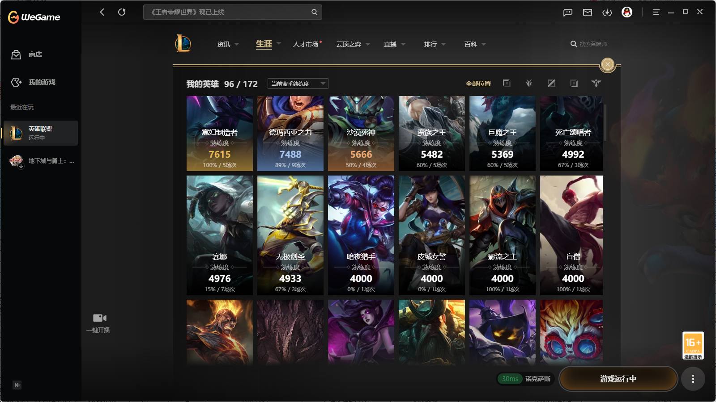This screenshot has width=716, height=402.
Task: Open the 死亡颂唱者 hero card
Action: (571, 134)
